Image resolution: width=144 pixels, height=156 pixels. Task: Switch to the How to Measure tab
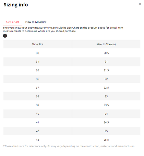point(36,22)
